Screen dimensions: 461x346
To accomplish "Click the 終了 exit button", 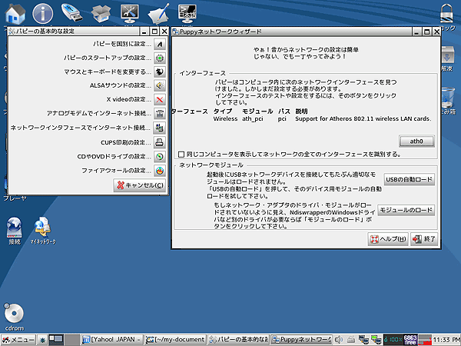I will pyautogui.click(x=423, y=239).
